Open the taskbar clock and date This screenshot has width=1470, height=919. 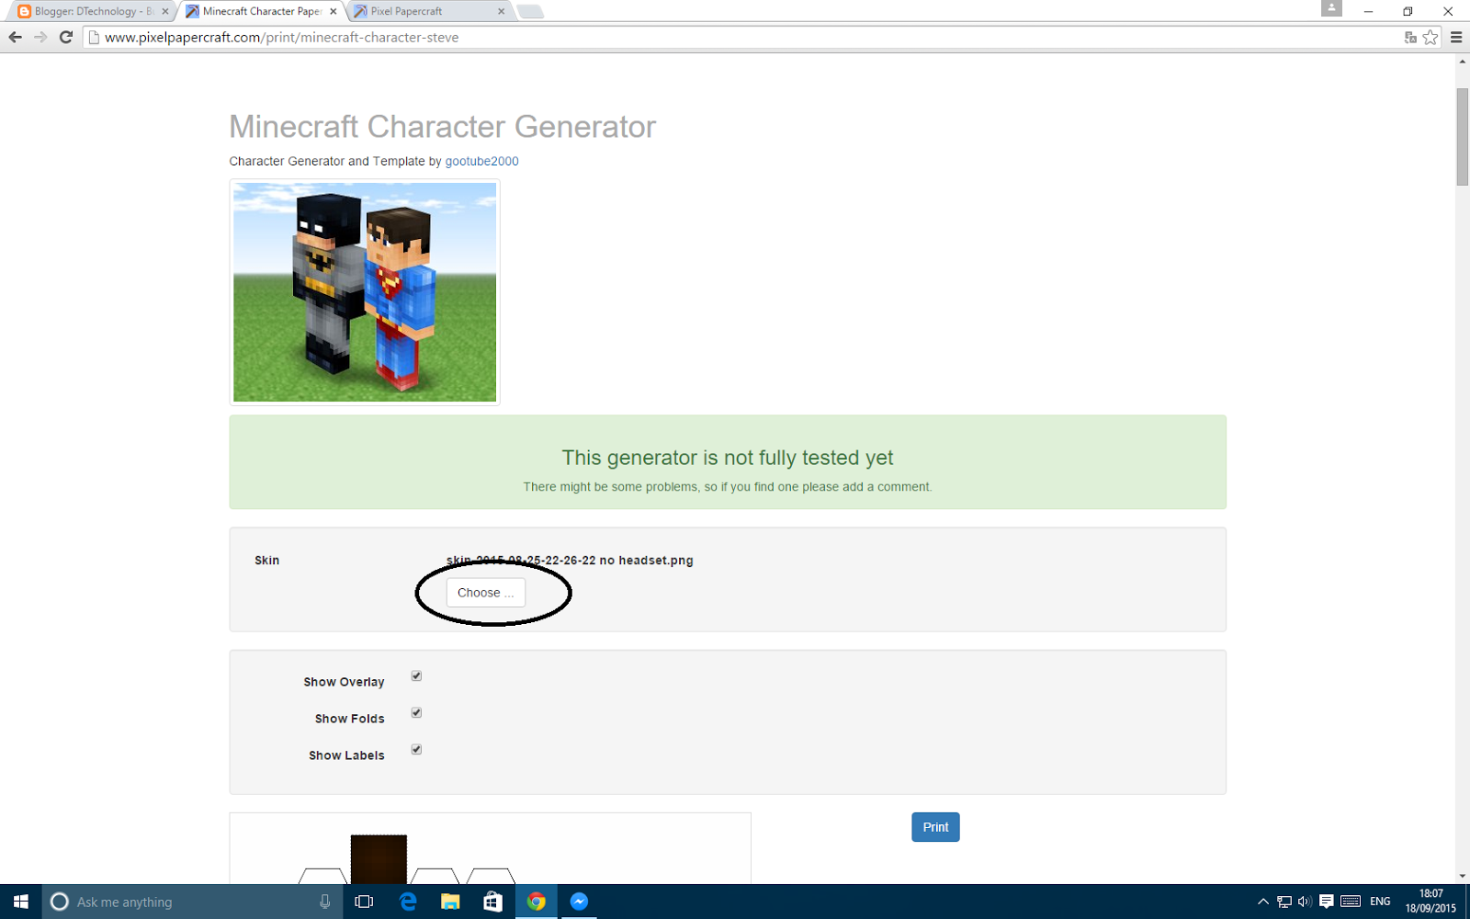(x=1430, y=902)
